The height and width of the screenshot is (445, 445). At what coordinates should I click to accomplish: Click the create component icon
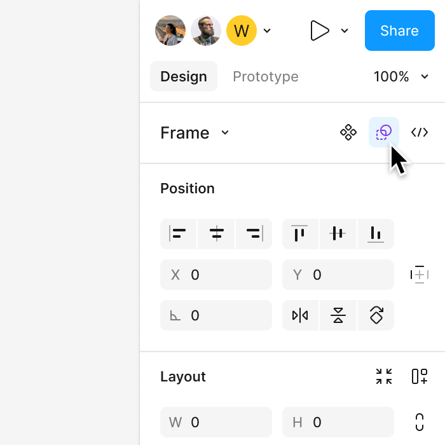pos(348,132)
